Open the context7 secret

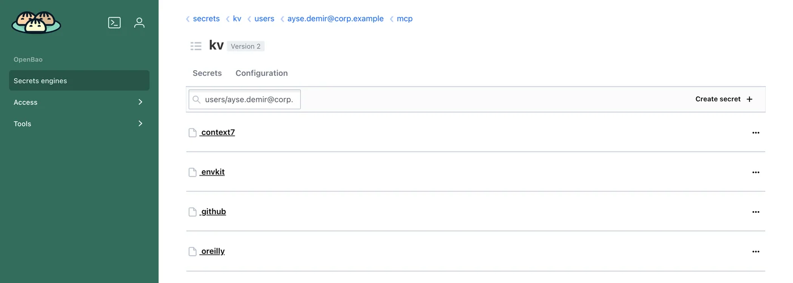tap(218, 132)
